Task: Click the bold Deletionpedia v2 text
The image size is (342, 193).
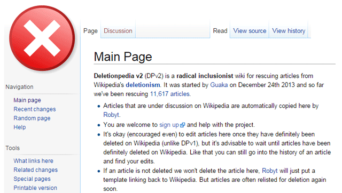Action: [x=118, y=76]
